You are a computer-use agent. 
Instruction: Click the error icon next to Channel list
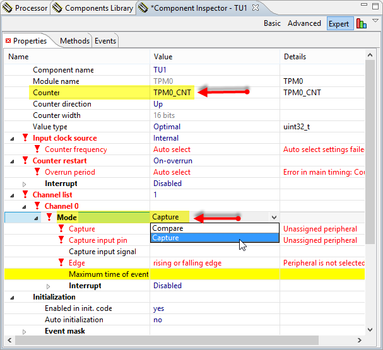[x=26, y=195]
